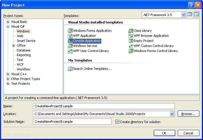203x140 pixels.
Task: Choose 'WPF Custom Control Library' label
Action: [x=154, y=46]
